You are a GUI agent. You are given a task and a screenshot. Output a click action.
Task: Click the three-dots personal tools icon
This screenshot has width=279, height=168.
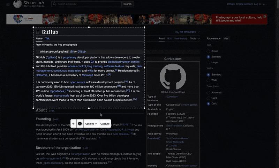click(265, 4)
